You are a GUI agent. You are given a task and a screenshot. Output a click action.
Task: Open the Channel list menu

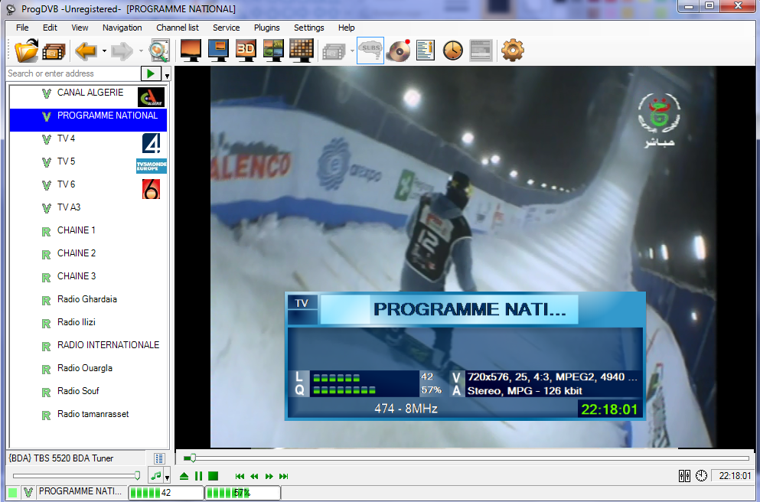point(178,28)
